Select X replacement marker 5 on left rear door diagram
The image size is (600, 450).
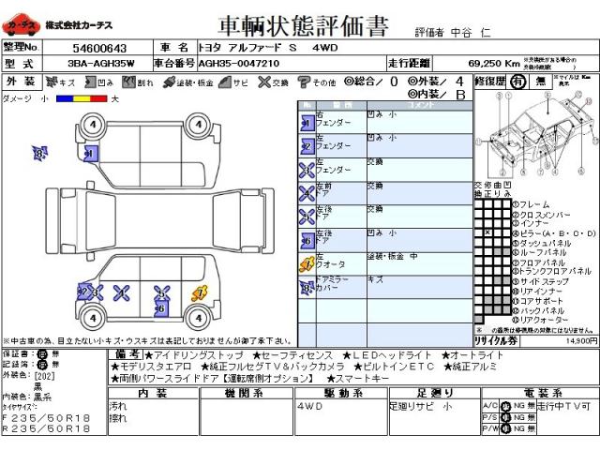click(x=162, y=293)
